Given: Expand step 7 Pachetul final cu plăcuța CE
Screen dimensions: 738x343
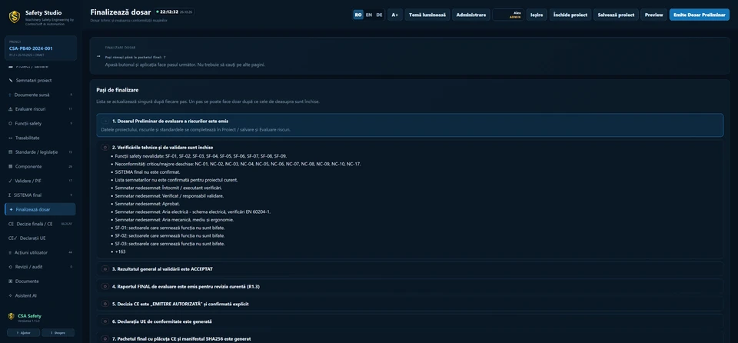Looking at the screenshot, I should pyautogui.click(x=410, y=338).
